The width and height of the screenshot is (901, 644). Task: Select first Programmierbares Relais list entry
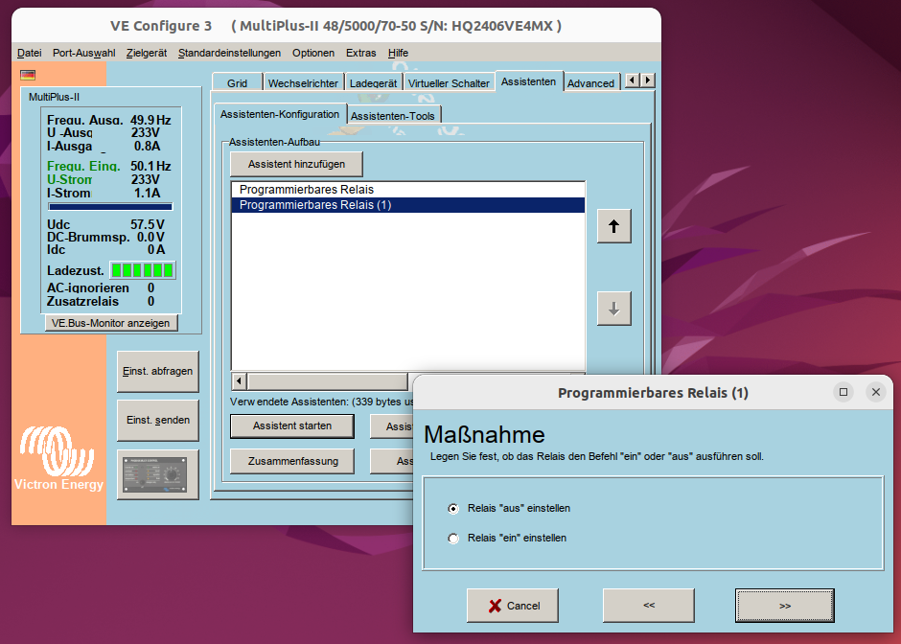[408, 190]
